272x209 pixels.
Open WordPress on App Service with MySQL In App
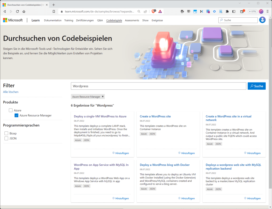(x=101, y=167)
